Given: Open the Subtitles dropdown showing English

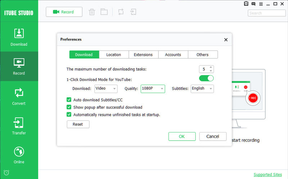Looking at the screenshot, I should coord(202,89).
